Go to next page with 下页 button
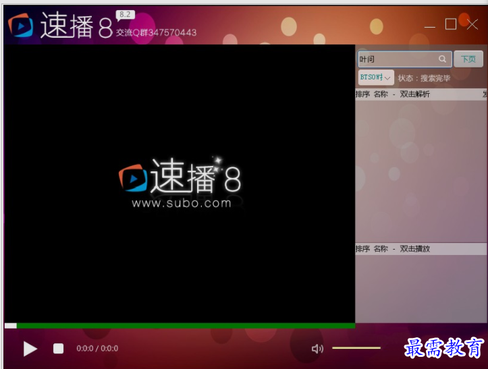Screen dimensions: 488x369 coord(468,59)
